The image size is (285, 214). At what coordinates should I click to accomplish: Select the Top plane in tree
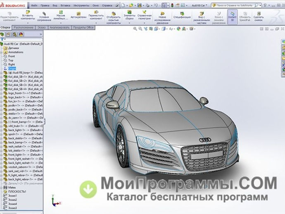point(11,60)
